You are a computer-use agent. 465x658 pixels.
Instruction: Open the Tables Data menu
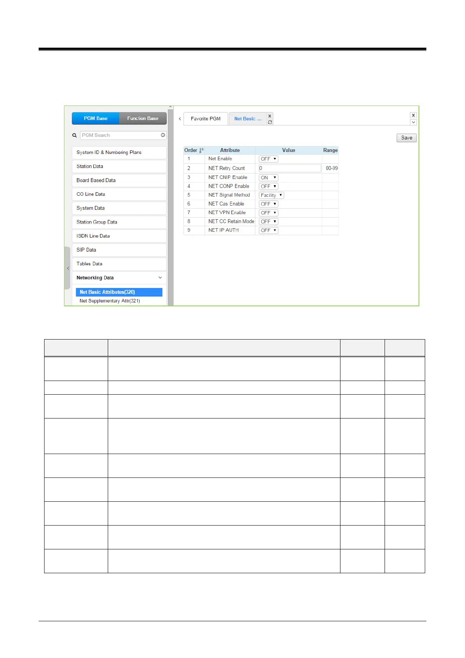tap(119, 264)
